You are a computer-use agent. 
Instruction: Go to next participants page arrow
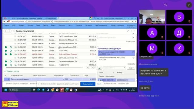(x=189, y=5)
